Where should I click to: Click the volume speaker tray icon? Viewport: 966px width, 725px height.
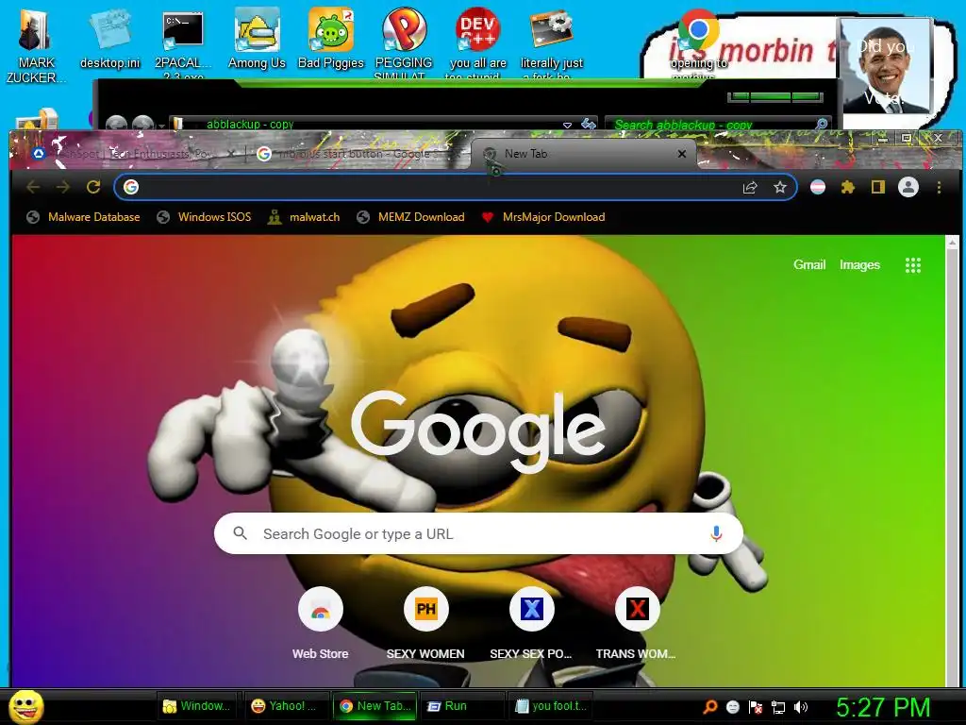point(800,707)
